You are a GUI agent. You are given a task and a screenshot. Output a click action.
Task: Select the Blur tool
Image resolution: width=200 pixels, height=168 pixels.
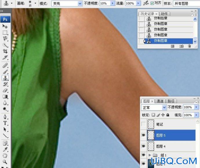5,103
